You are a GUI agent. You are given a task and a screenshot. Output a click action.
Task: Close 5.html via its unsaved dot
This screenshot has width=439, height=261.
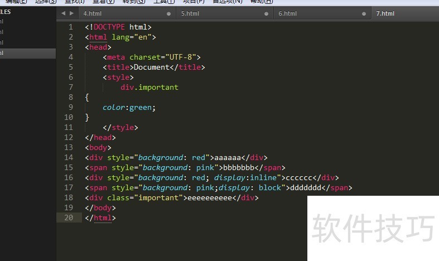tap(266, 14)
